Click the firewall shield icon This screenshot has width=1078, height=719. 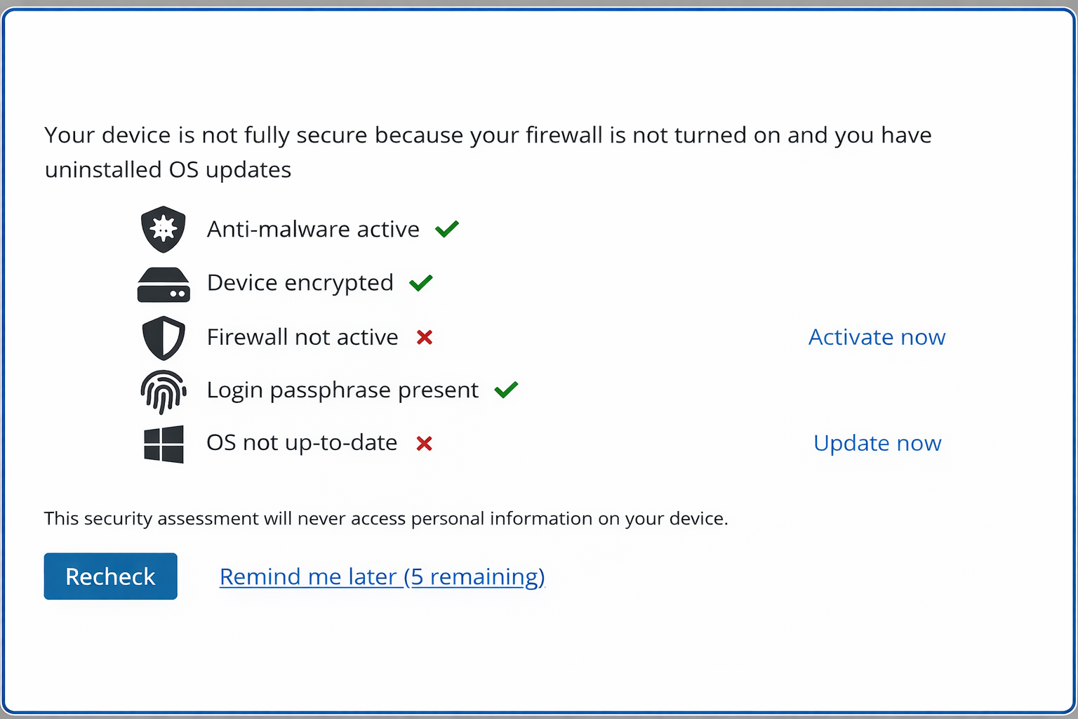tap(164, 337)
